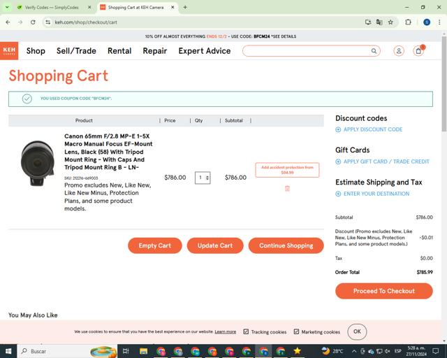Image resolution: width=447 pixels, height=358 pixels.
Task: Click Proceed To Checkout
Action: point(383,291)
